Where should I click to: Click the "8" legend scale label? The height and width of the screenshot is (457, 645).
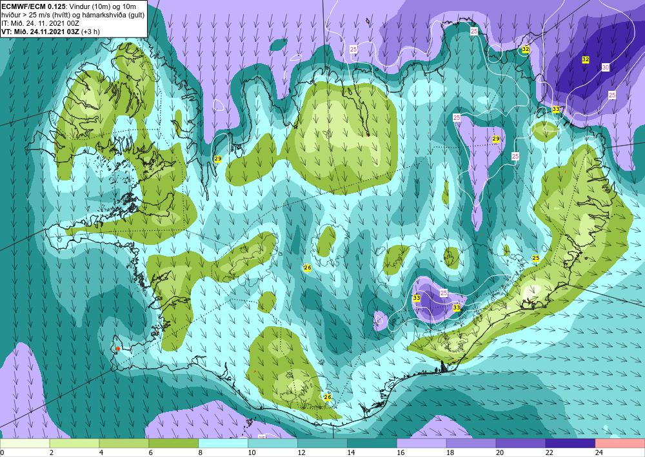(x=201, y=453)
